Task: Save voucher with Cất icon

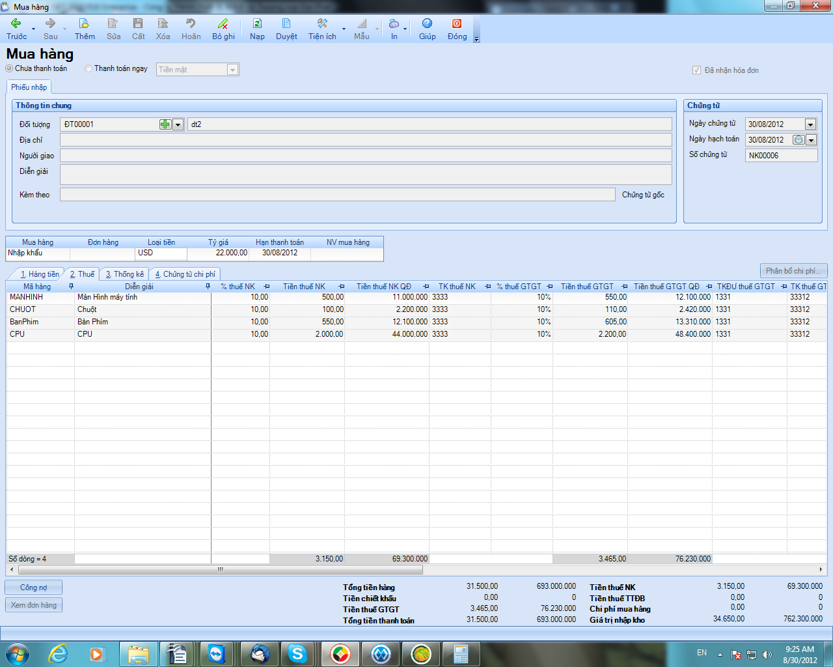Action: pyautogui.click(x=138, y=23)
